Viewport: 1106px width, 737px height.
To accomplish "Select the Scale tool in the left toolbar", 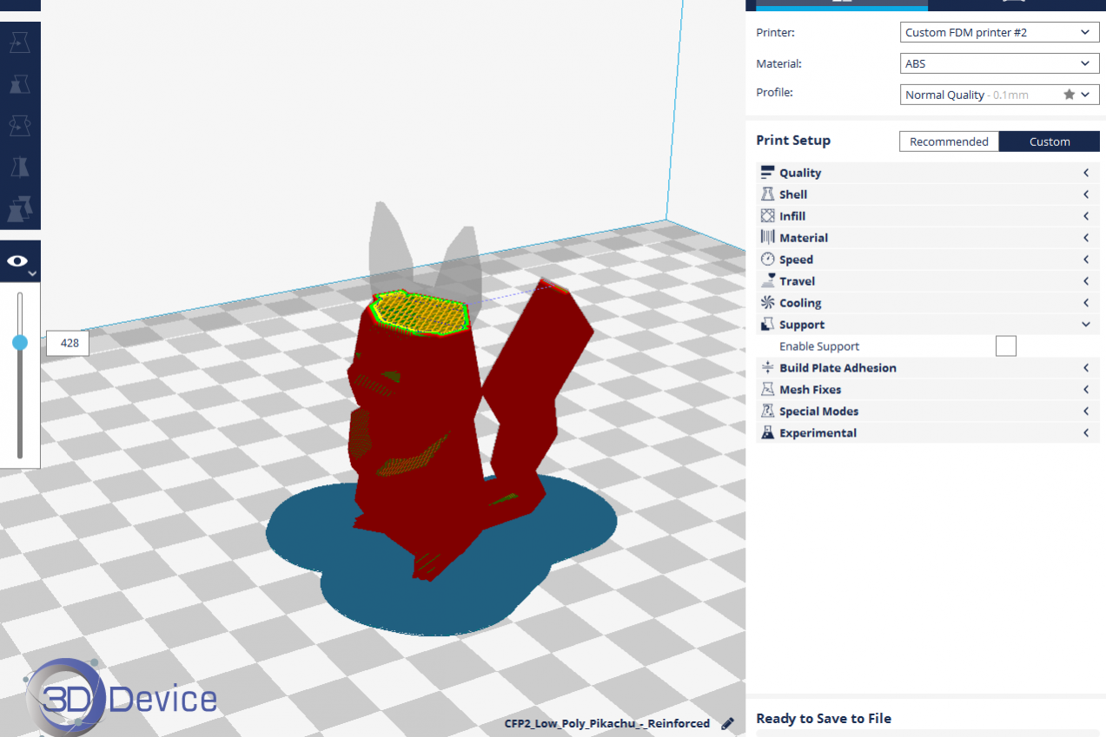I will [20, 83].
